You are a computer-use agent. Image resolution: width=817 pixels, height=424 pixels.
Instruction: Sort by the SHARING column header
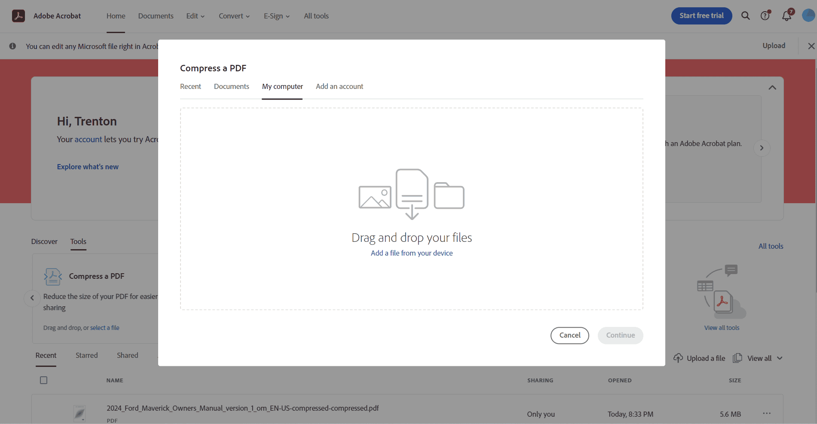point(540,381)
